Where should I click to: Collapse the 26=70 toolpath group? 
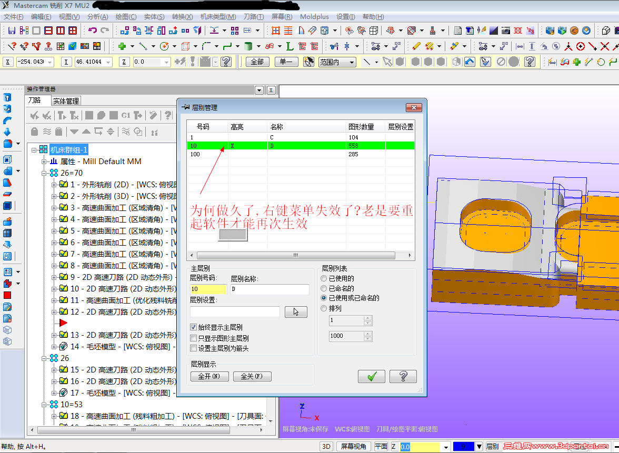coord(44,173)
